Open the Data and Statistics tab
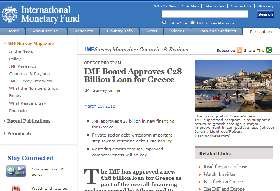Viewport: 280px width, 191px height. coord(217,31)
